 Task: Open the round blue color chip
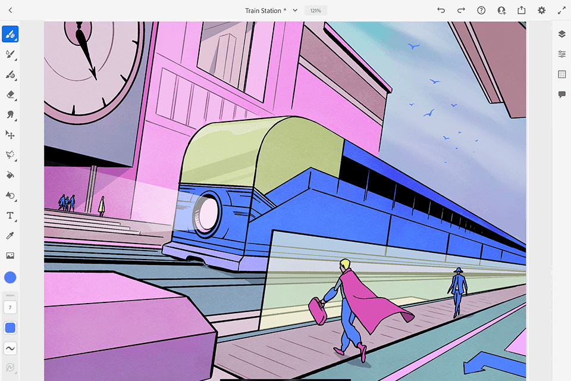point(10,277)
